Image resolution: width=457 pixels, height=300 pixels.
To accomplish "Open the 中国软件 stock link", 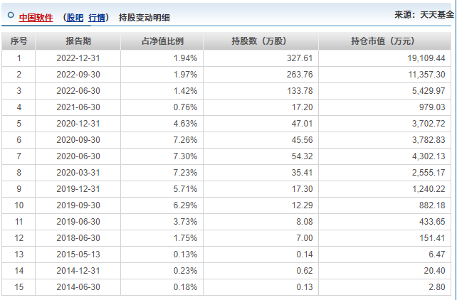I will click(x=36, y=17).
